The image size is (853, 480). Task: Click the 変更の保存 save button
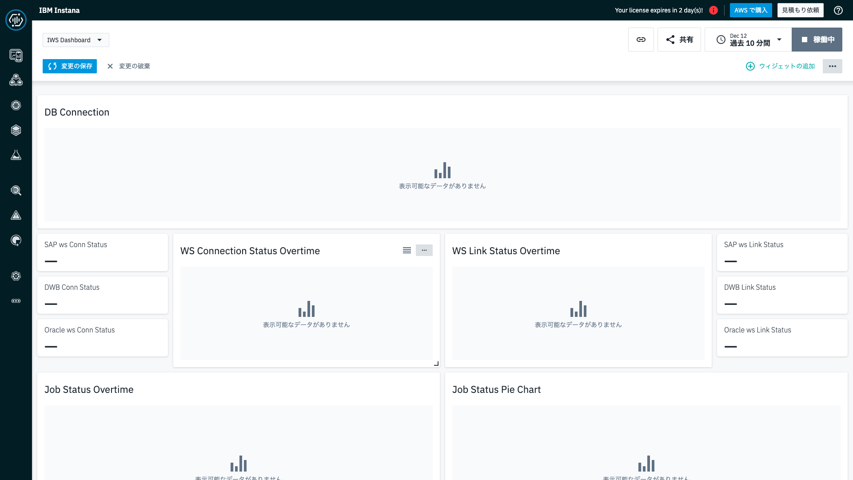tap(70, 66)
